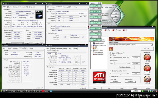Click the Defaults button in Catalyst
The height and width of the screenshot is (98, 158).
pos(148,88)
